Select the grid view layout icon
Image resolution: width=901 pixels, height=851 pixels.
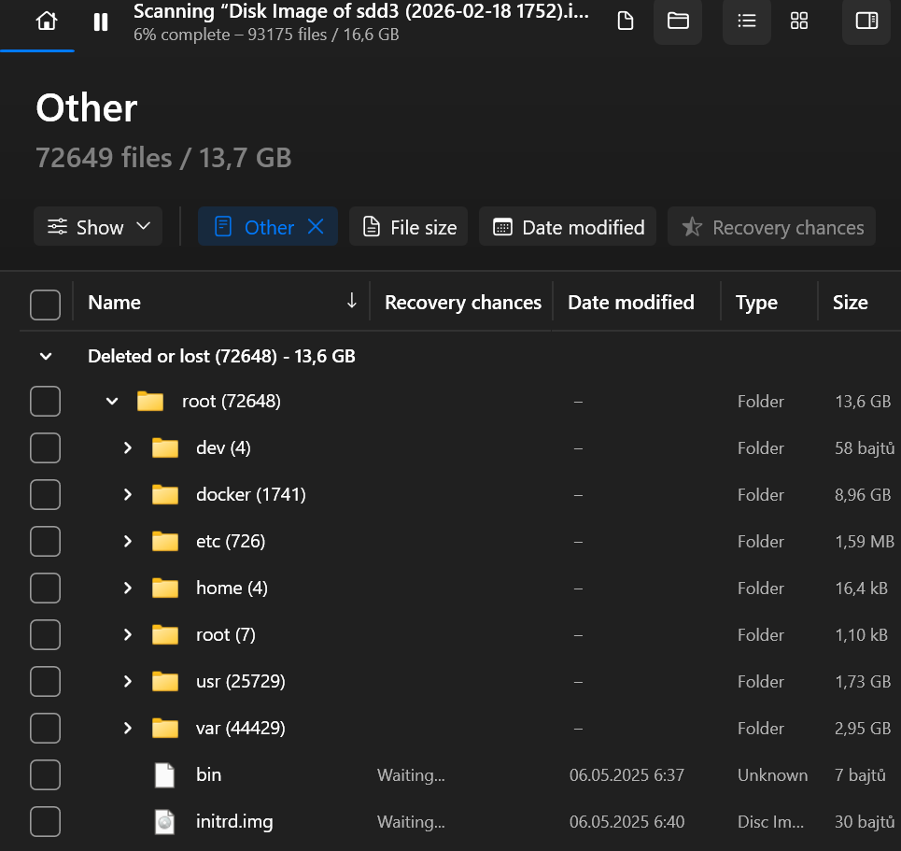coord(799,21)
